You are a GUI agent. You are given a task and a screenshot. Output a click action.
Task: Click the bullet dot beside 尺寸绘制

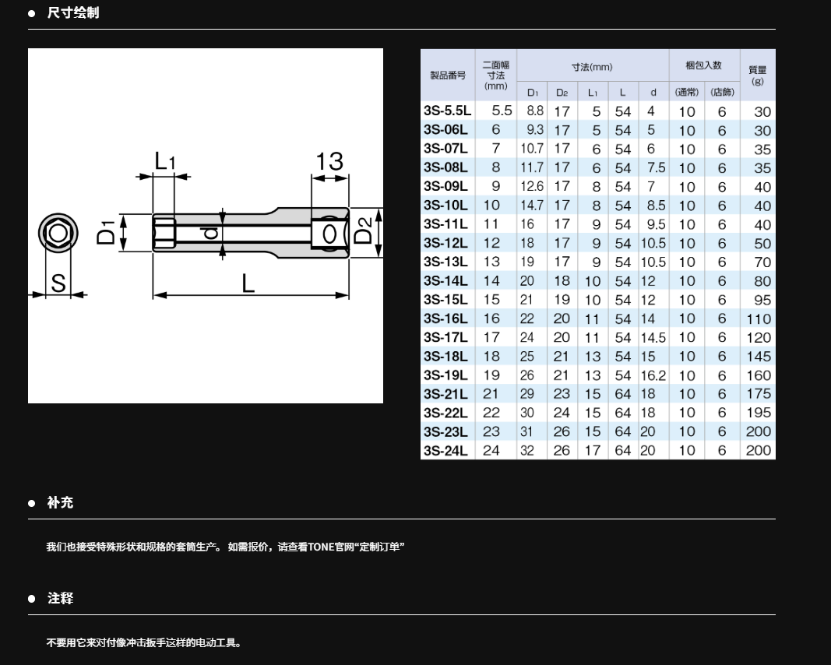coord(32,13)
